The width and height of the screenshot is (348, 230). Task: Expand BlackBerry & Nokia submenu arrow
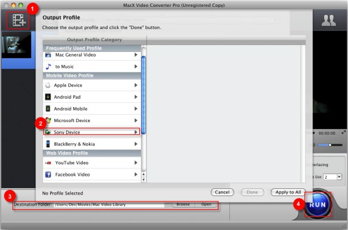(x=136, y=144)
